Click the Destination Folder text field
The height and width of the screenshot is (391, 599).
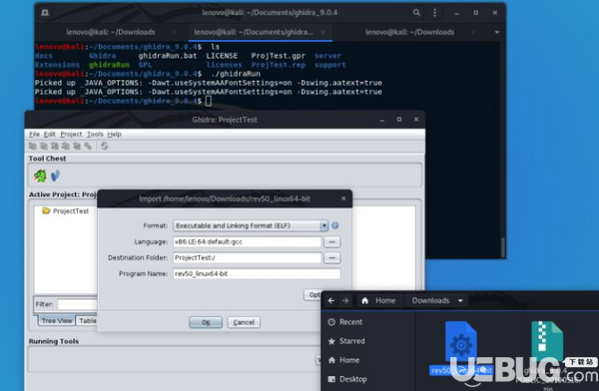point(248,257)
